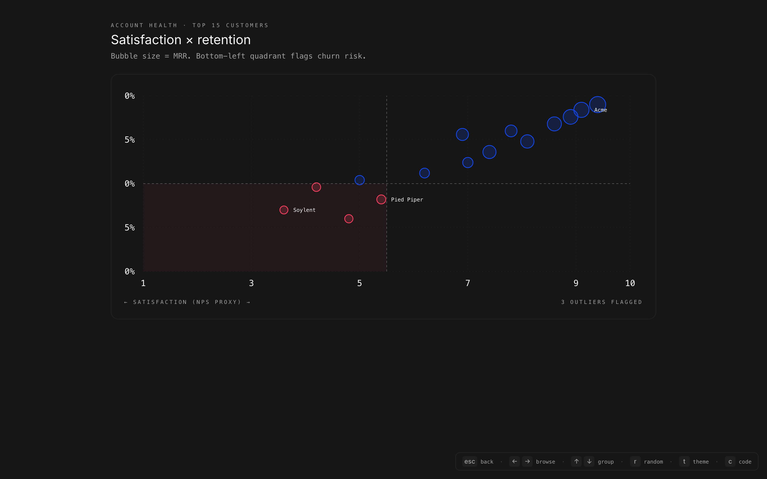Click the "random" label in the shortcut bar
This screenshot has width=767, height=479.
(x=653, y=462)
